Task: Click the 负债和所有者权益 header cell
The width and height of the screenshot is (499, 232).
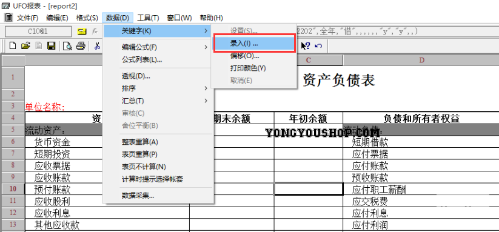Action: [421, 118]
